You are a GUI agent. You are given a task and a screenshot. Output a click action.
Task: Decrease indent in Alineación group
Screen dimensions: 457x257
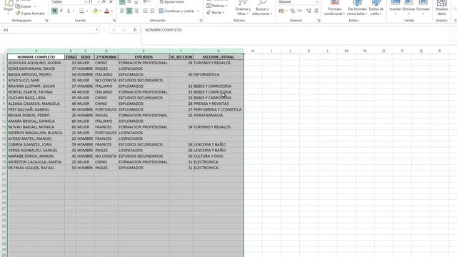(145, 11)
